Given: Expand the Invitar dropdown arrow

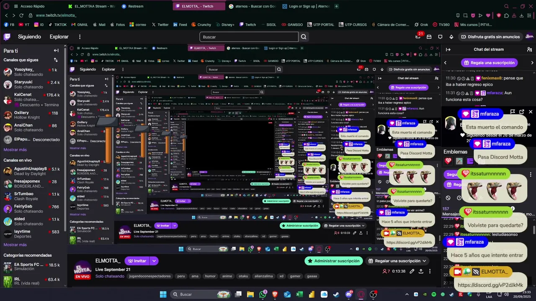Looking at the screenshot, I should click(x=154, y=261).
